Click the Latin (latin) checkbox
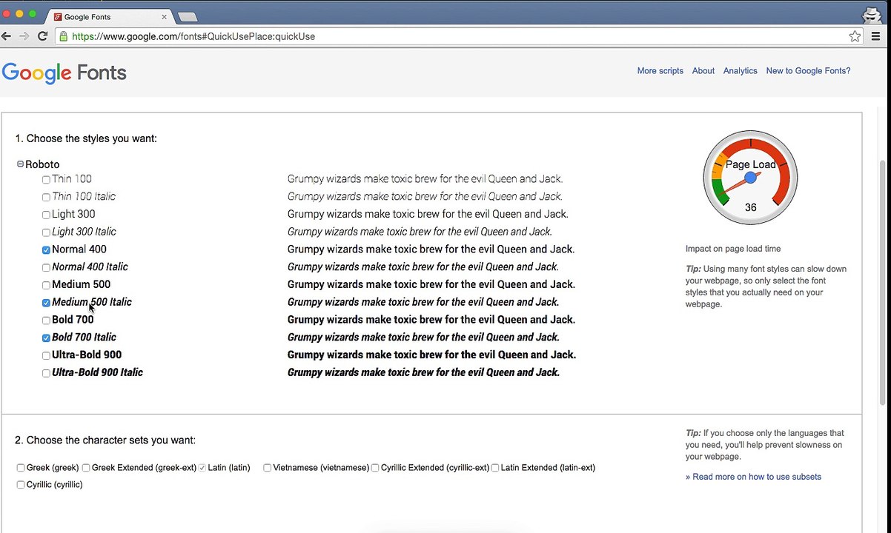 point(202,468)
